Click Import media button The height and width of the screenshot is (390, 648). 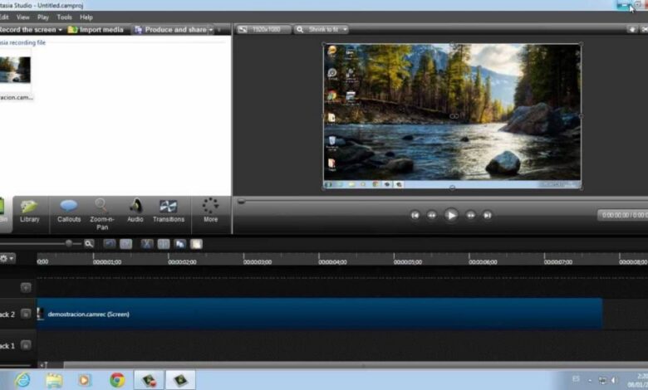(96, 30)
